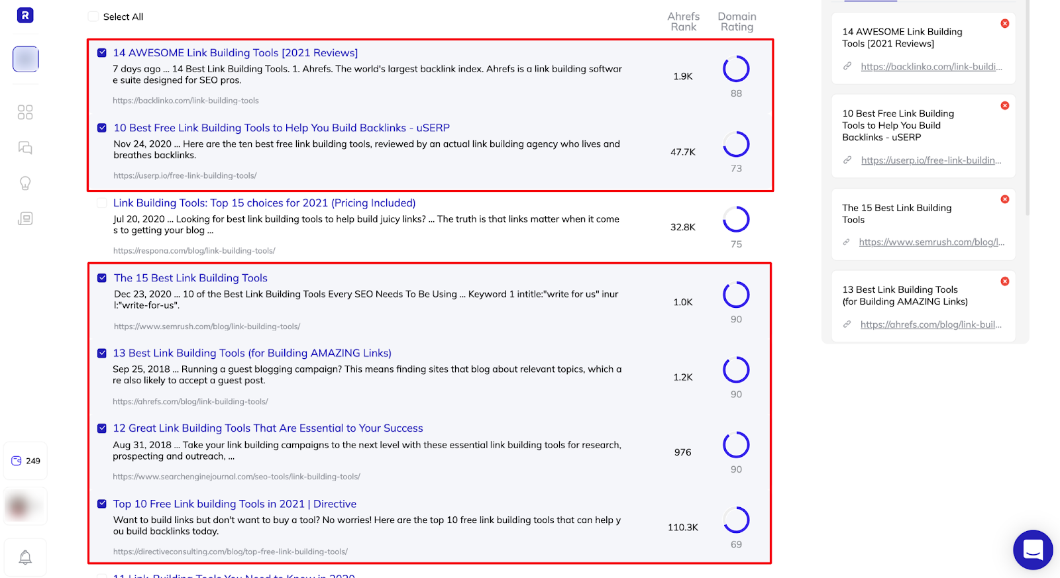The width and height of the screenshot is (1060, 578).
Task: Click the Ahrefs Rank column header
Action: click(683, 22)
